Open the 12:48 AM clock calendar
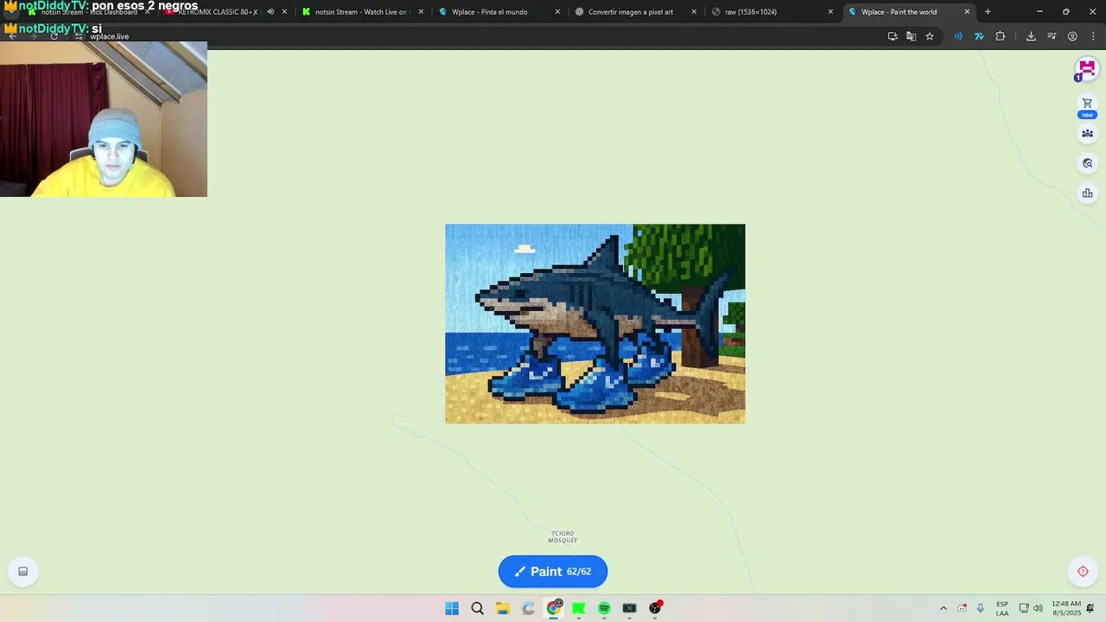This screenshot has width=1106, height=622. (1066, 608)
